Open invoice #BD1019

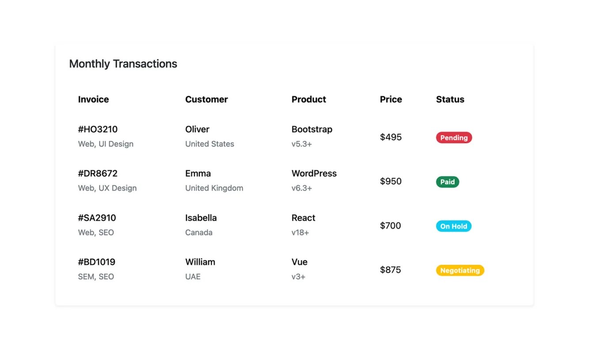[x=96, y=262]
